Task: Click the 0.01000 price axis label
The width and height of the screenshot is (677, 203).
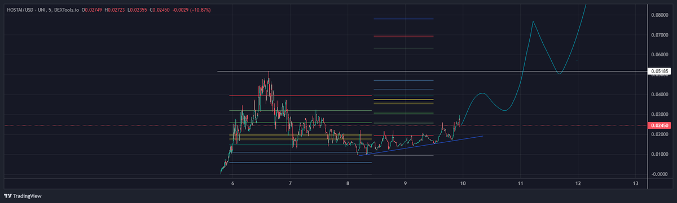Action: pos(660,154)
